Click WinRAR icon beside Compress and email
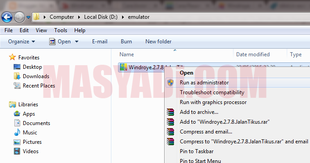Viewport: 310px width, 163px height. (170, 132)
